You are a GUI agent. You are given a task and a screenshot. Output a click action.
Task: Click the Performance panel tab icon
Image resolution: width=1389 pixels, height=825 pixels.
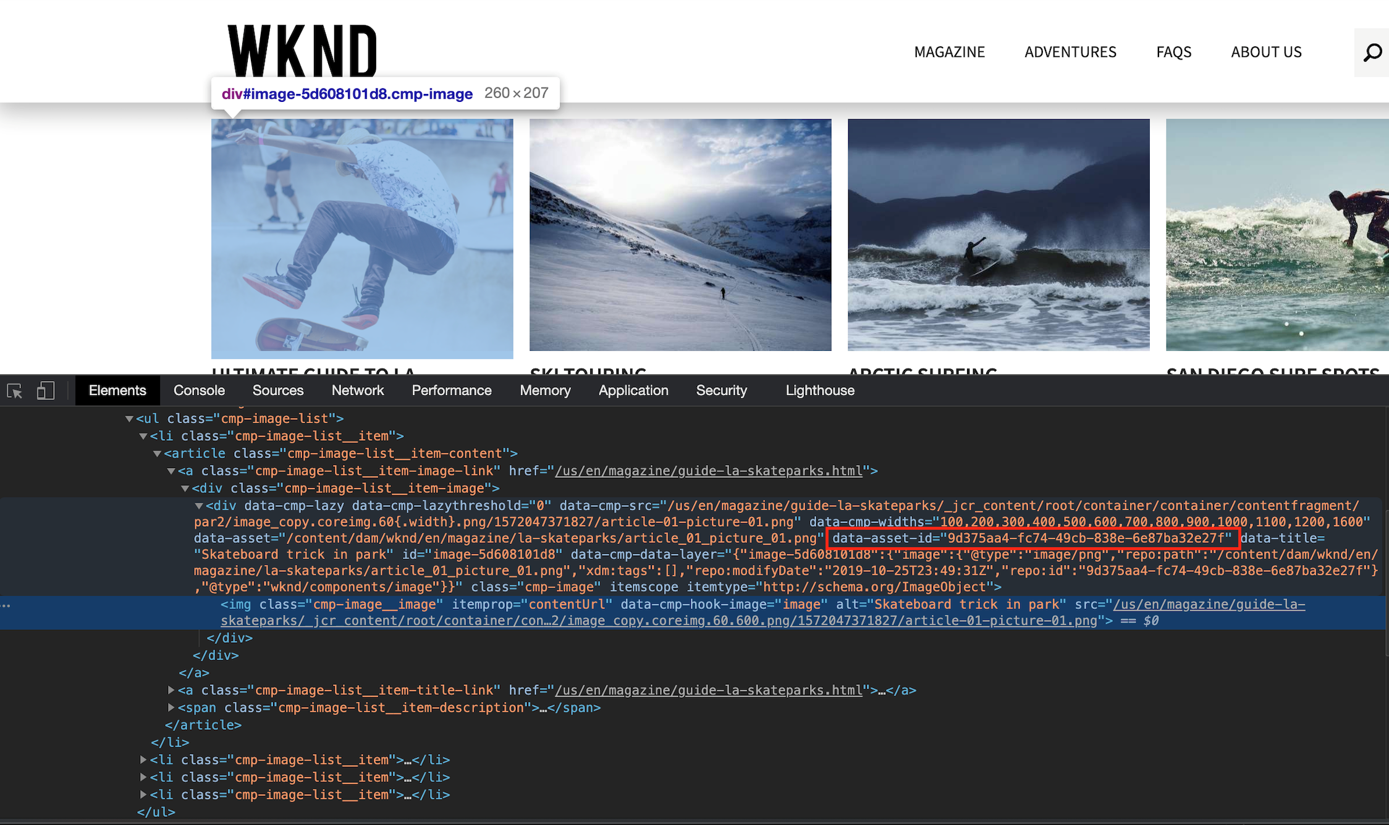(451, 390)
